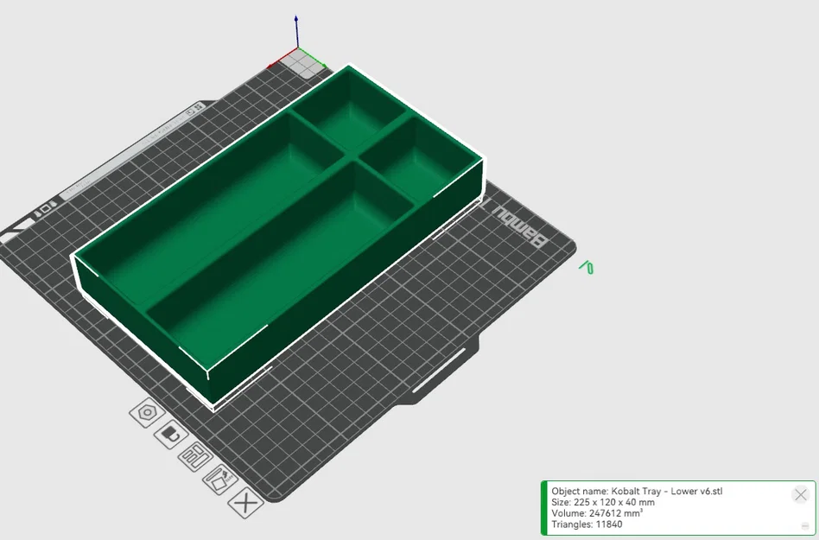Toggle the plate lock icon

tap(171, 433)
